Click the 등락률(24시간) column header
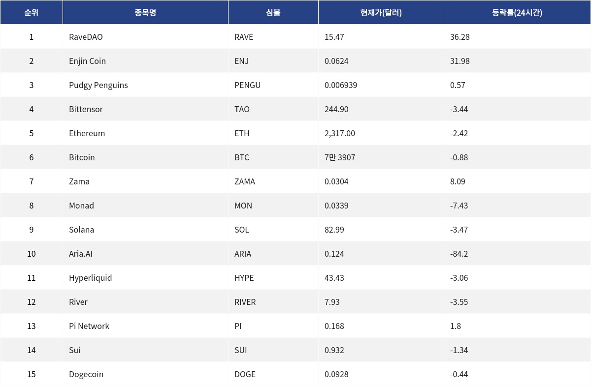Viewport: 591px width, 386px height. click(517, 13)
